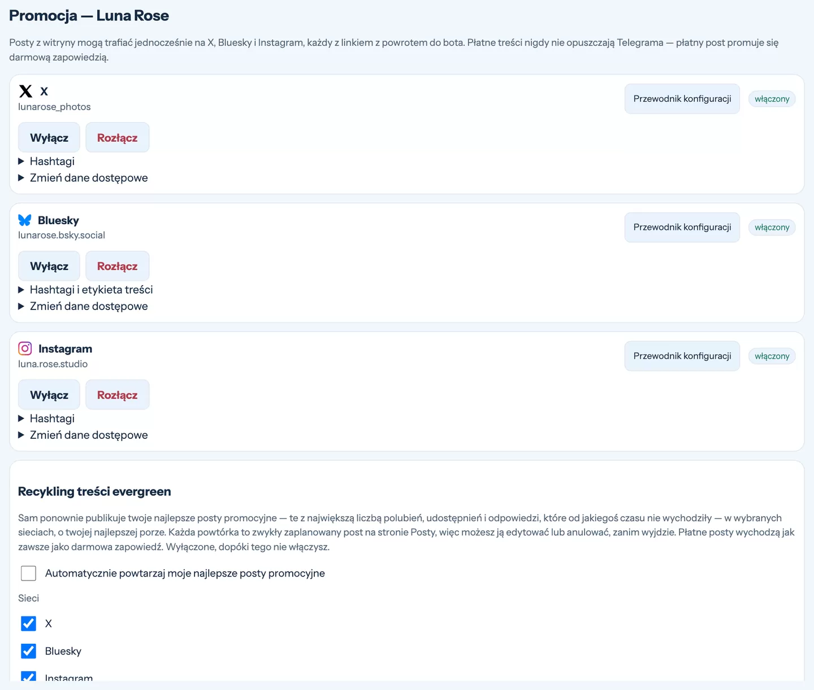Screen dimensions: 814x690
Task: Click the luna.rose.studio account name
Action: pos(53,364)
